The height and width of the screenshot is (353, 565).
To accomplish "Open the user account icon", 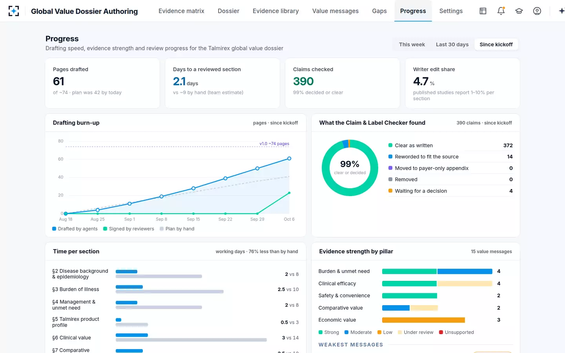I will (537, 11).
